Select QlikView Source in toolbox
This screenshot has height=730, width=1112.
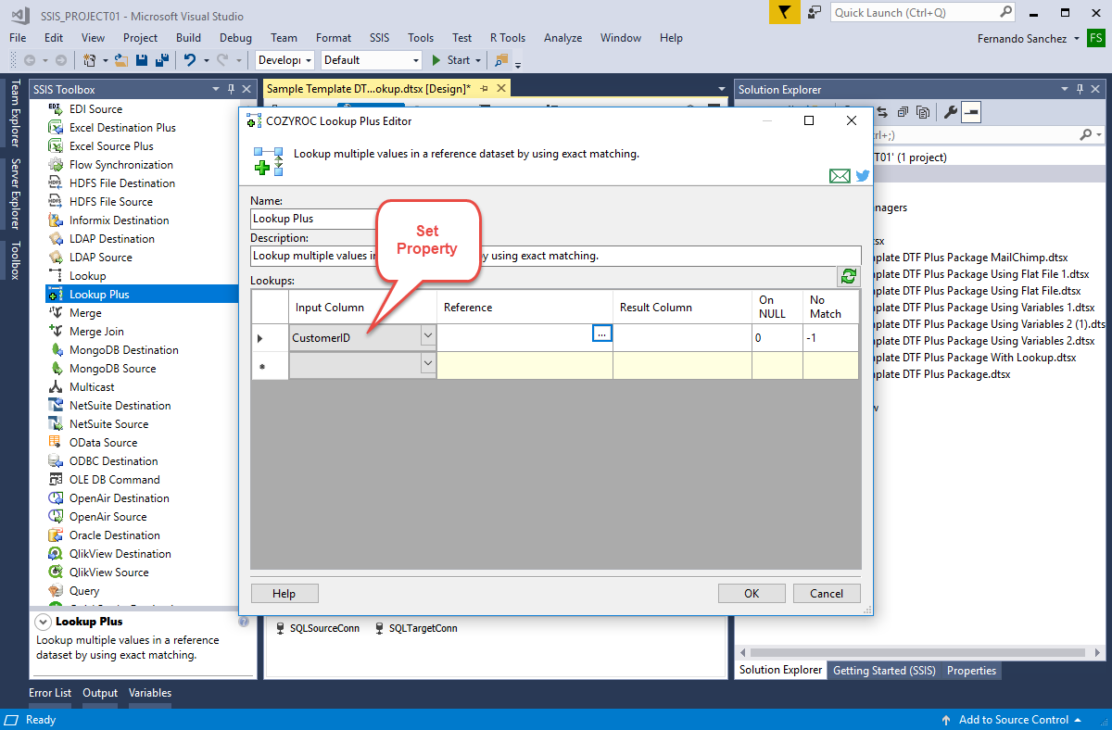(x=108, y=573)
